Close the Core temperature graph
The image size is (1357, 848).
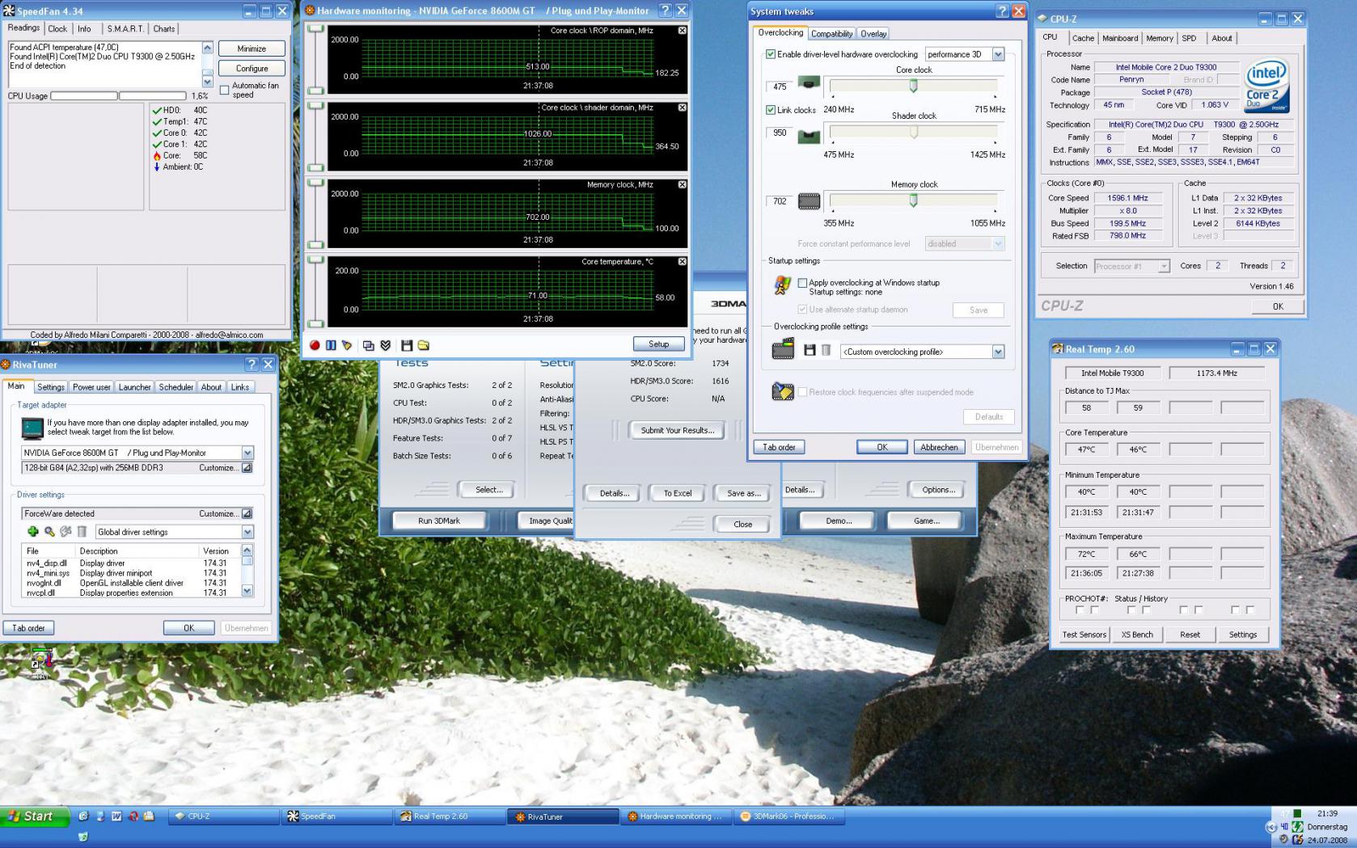click(682, 262)
